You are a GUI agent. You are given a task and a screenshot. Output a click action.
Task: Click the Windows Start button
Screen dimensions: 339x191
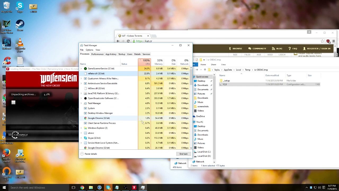(4, 188)
